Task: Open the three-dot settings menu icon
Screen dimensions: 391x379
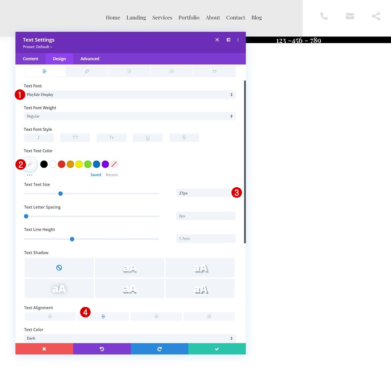Action: tap(238, 40)
